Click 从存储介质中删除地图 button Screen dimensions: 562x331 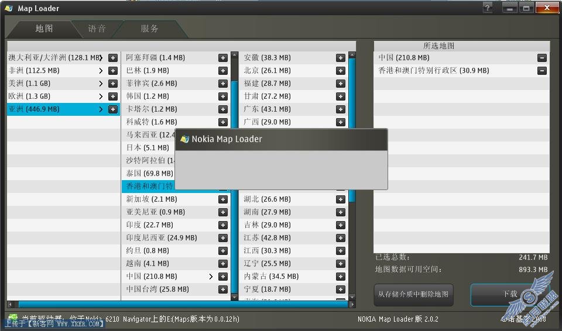pyautogui.click(x=413, y=295)
